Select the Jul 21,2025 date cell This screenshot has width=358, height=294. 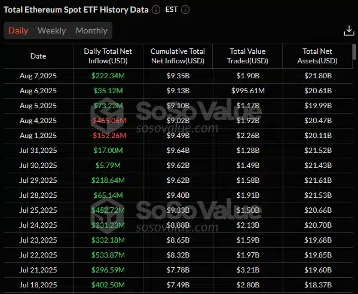[38, 270]
